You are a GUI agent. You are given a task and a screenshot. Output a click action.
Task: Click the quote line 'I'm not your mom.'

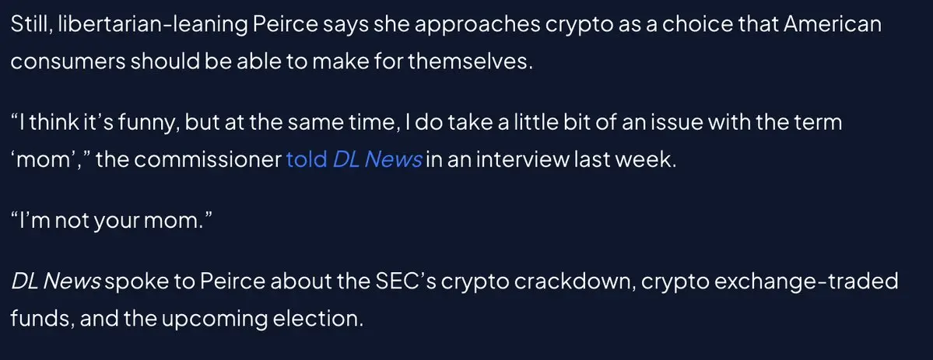pyautogui.click(x=112, y=222)
